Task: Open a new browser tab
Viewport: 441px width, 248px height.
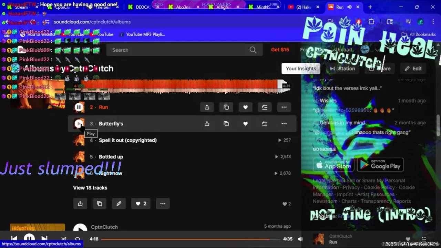Action: [370, 7]
